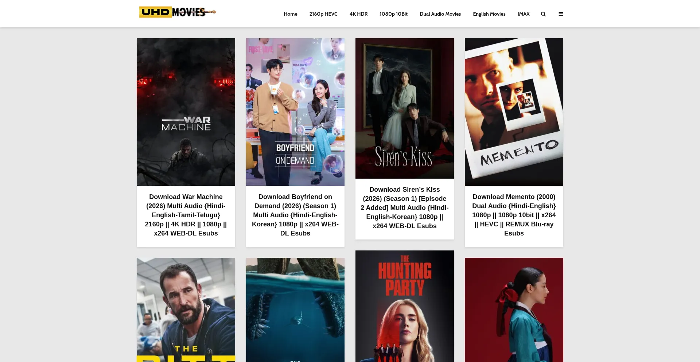Open the poster of woman in teal hanbok
The width and height of the screenshot is (700, 362).
click(514, 310)
